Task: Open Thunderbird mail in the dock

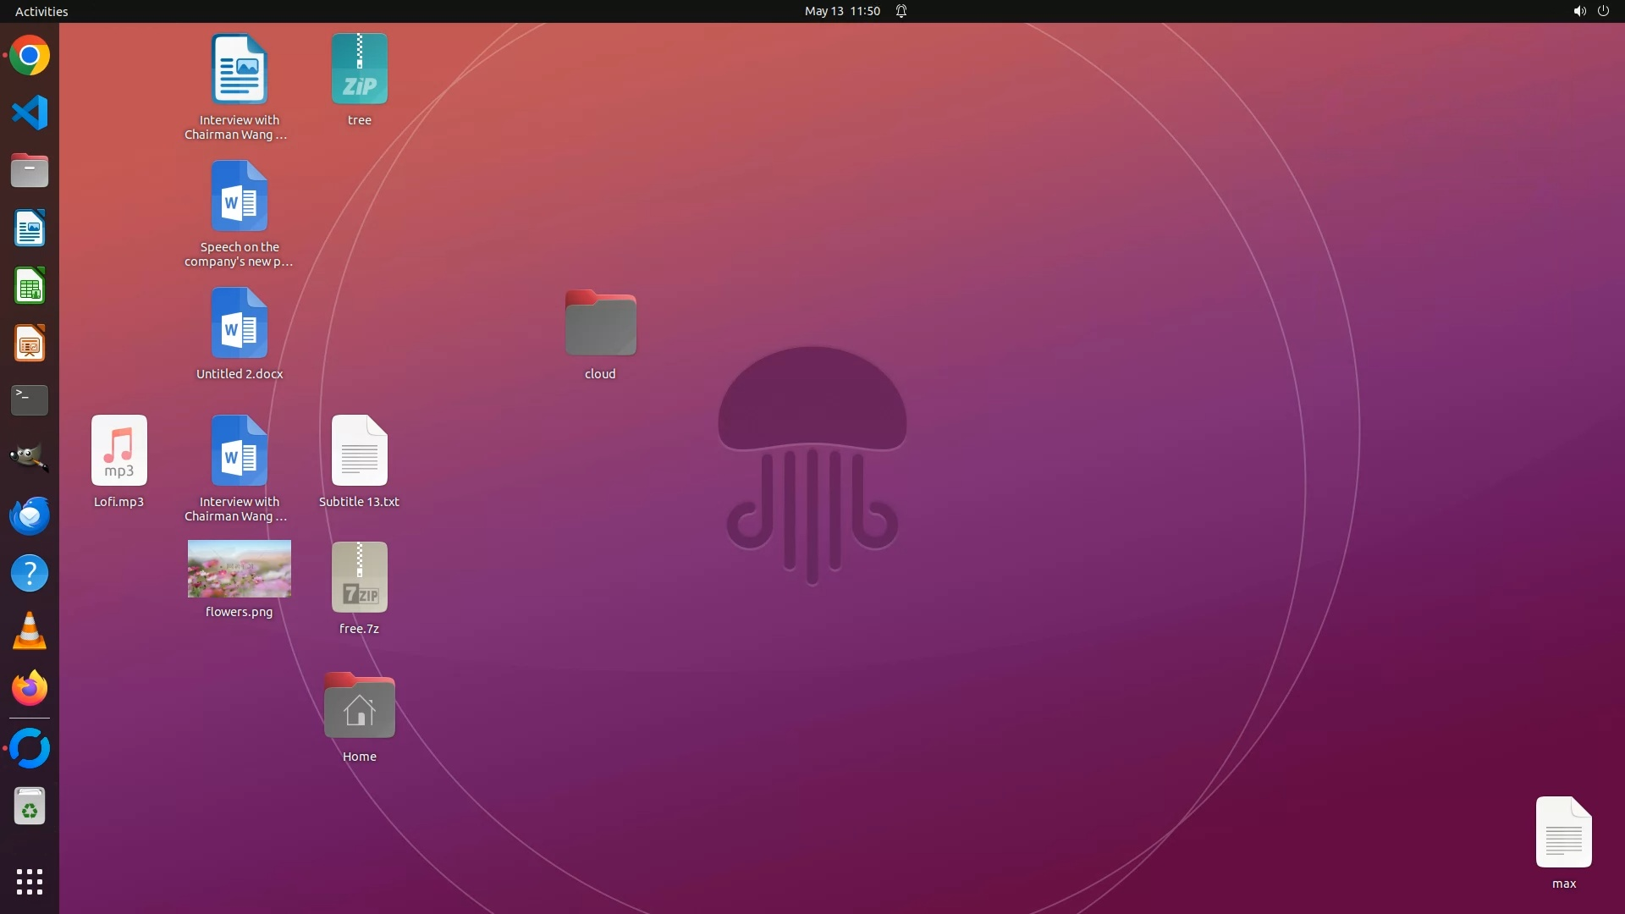Action: 30,515
